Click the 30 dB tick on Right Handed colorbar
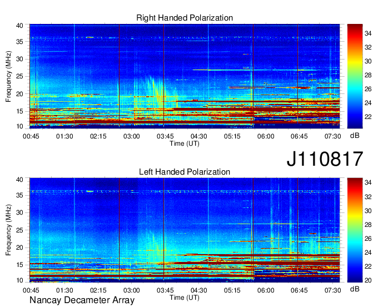Image resolution: width=378 pixels, height=307 pixels. [x=368, y=61]
